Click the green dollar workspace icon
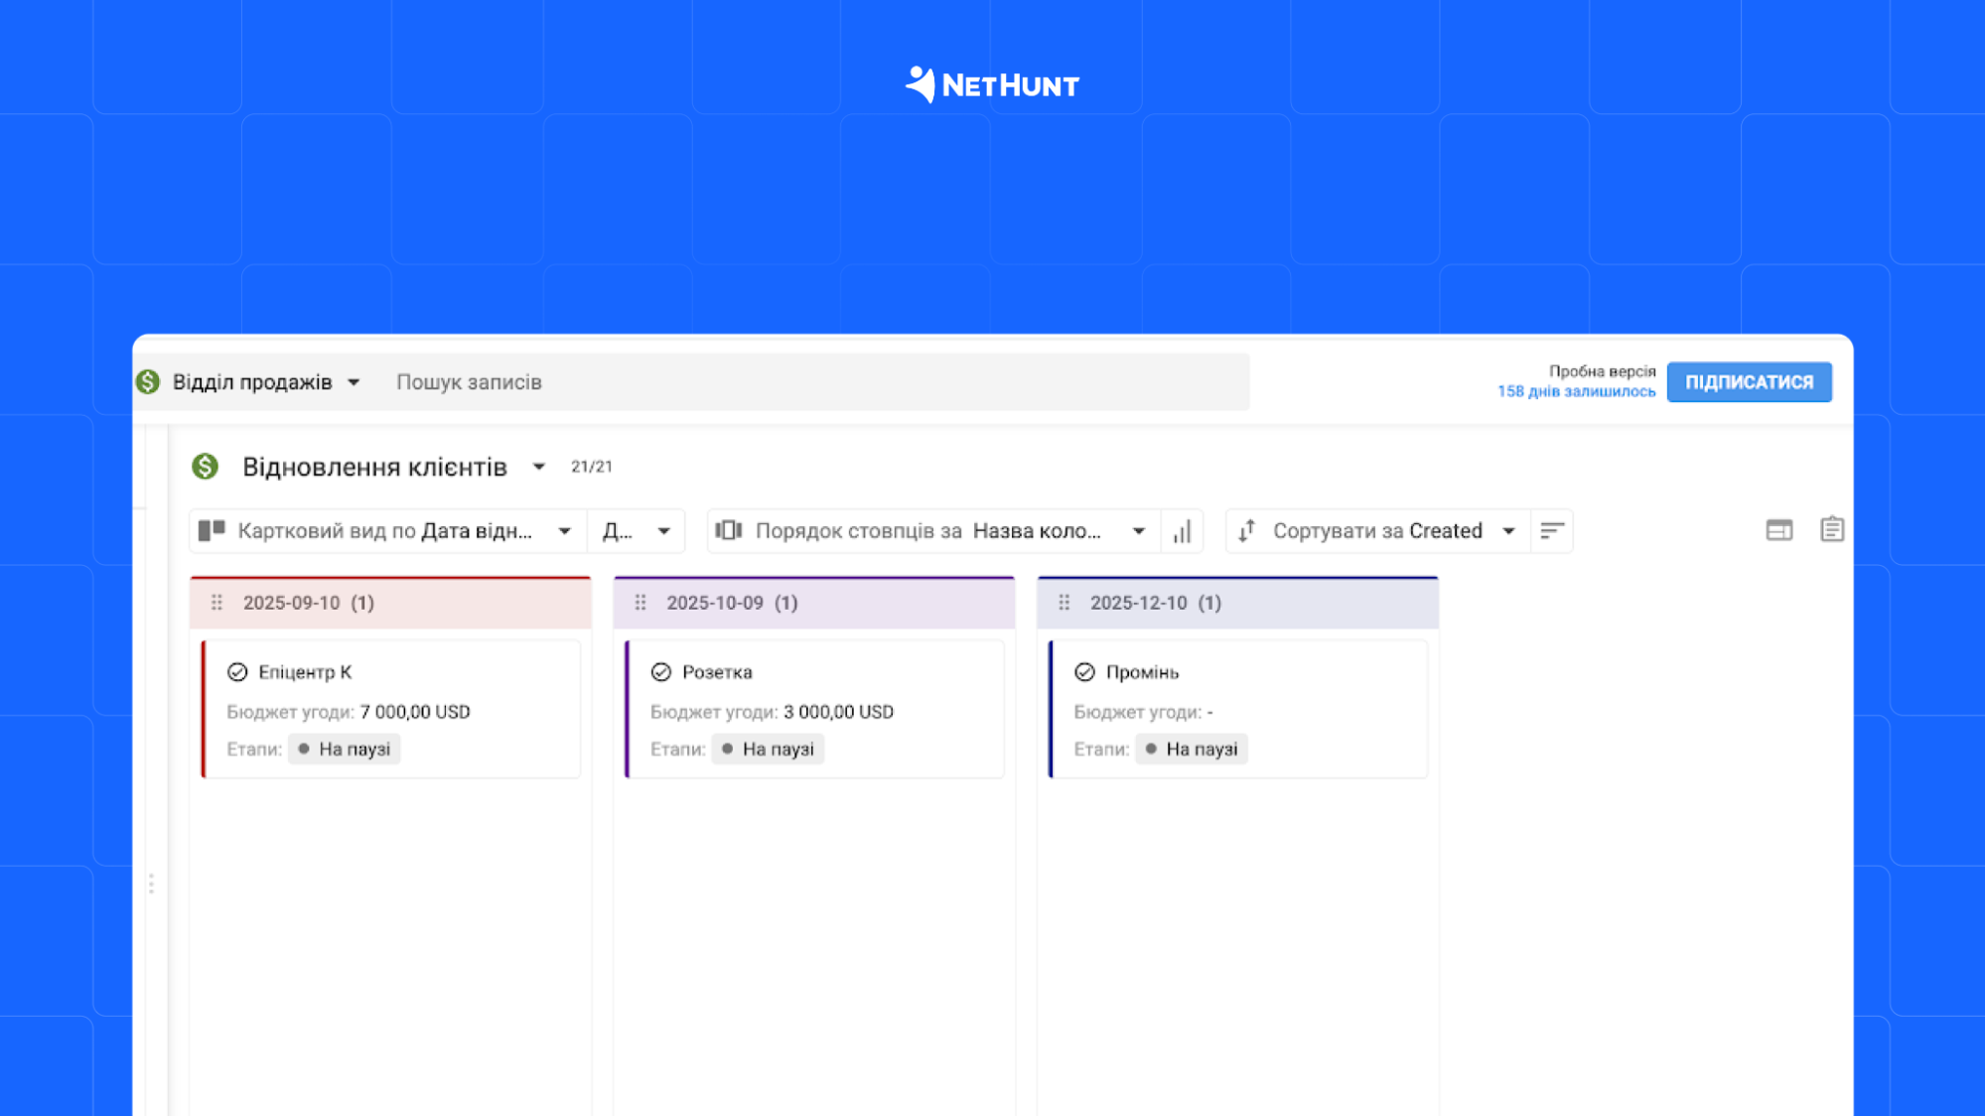This screenshot has height=1117, width=1985. point(148,382)
